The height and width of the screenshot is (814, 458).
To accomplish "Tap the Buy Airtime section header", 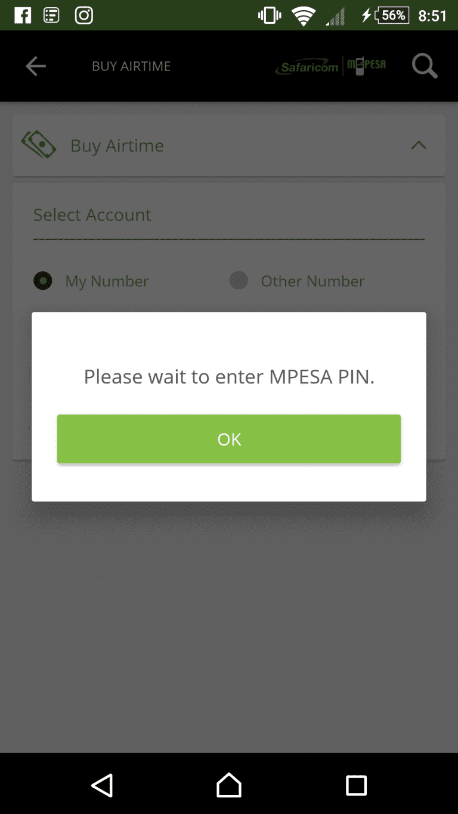I will click(x=229, y=146).
